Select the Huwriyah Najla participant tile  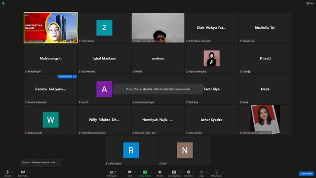[x=158, y=120]
